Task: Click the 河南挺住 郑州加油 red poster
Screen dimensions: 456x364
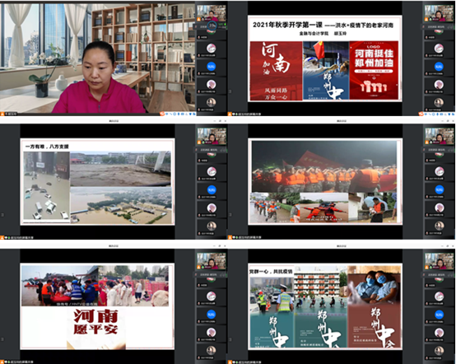Action: coord(374,71)
